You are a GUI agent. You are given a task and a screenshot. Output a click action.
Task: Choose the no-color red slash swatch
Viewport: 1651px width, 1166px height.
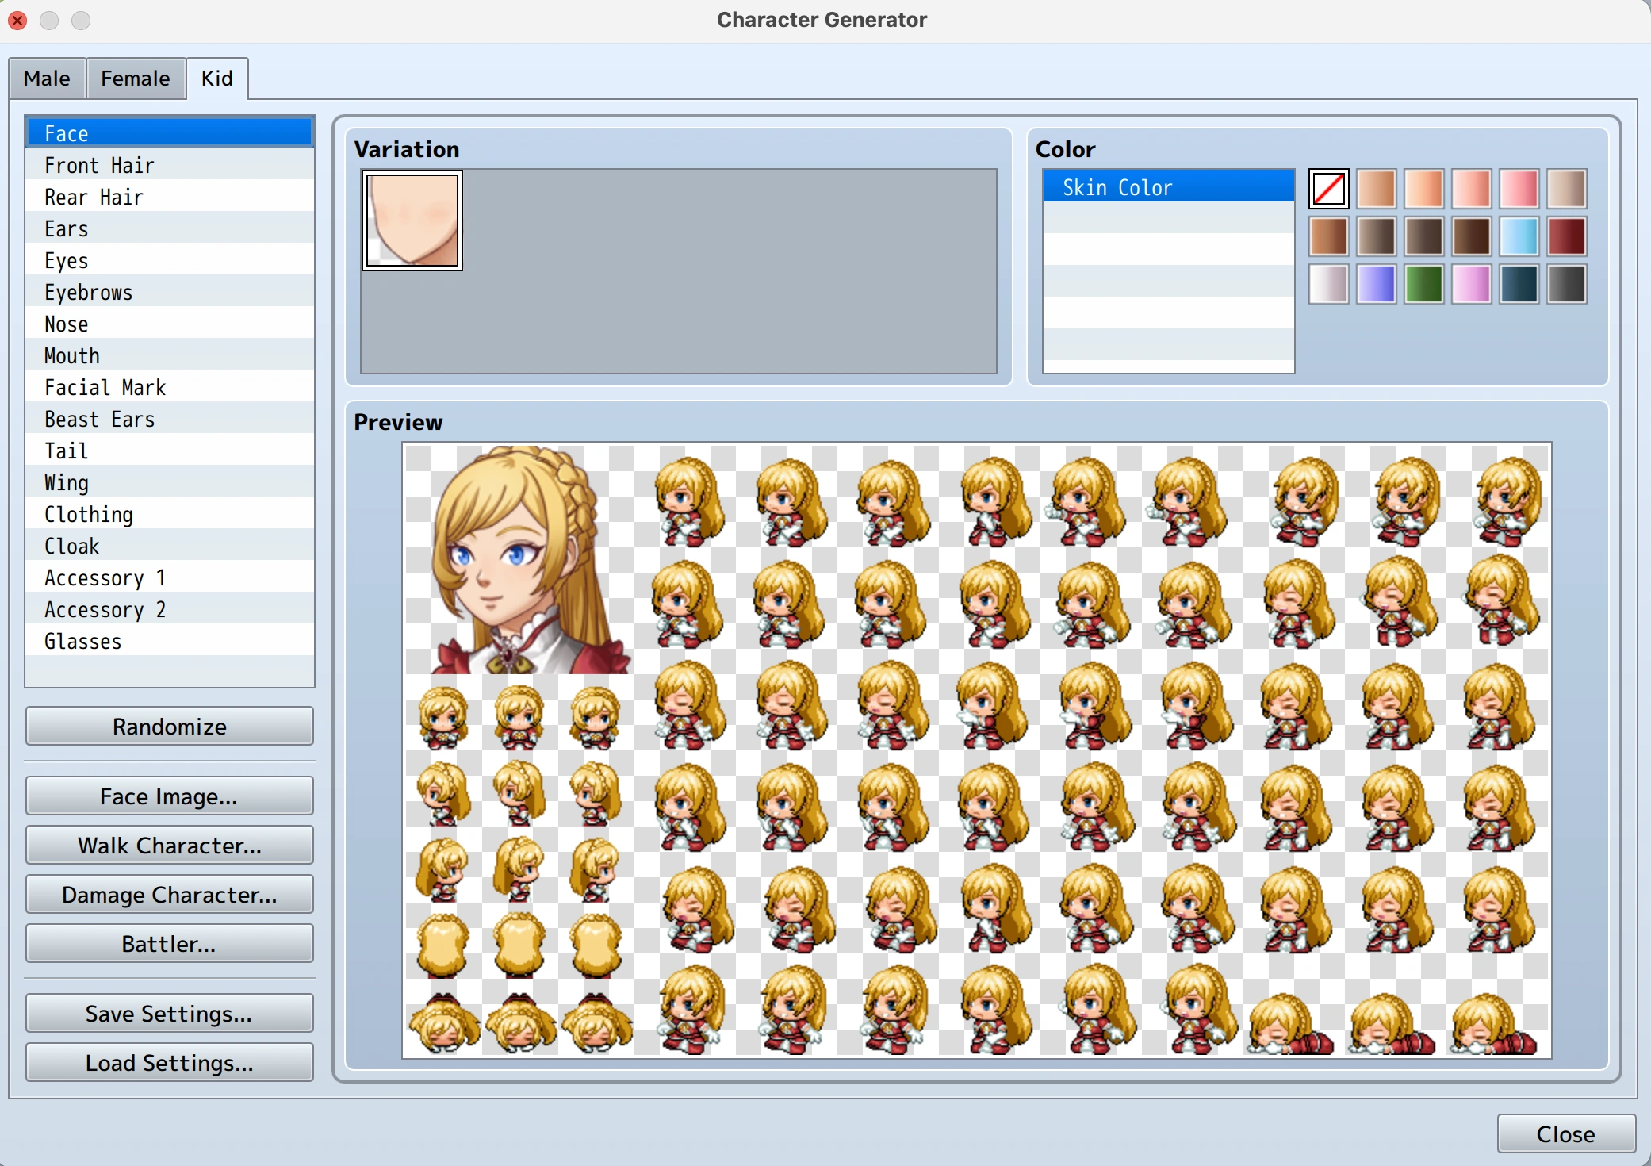point(1328,189)
